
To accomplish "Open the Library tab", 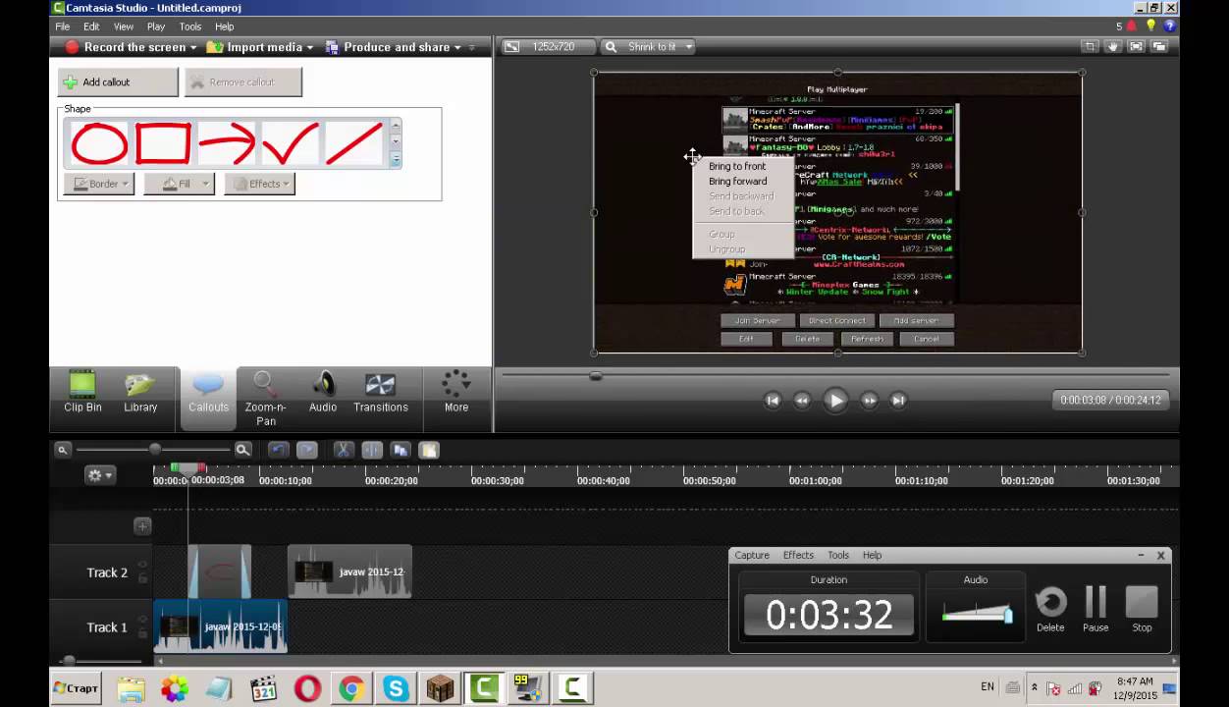I will [x=140, y=393].
